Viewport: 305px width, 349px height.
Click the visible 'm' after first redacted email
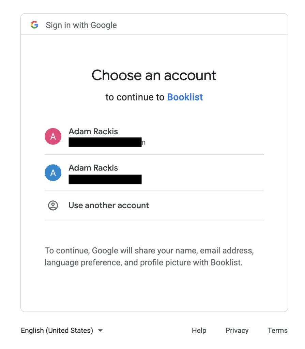coord(143,142)
